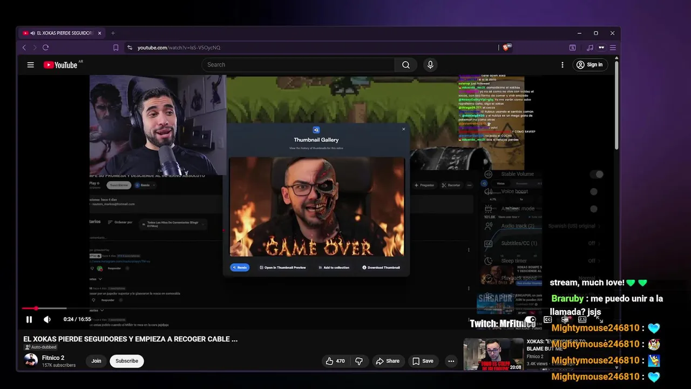Viewport: 691px width, 389px height.
Task: Expand the Sleep timer option
Action: [x=543, y=260]
